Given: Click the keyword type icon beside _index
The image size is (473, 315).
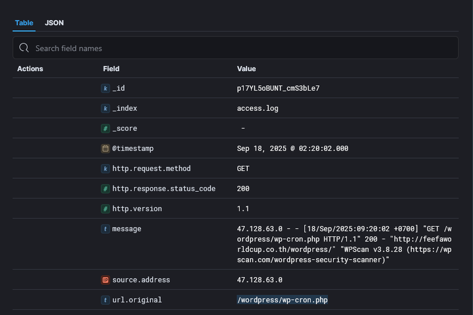Looking at the screenshot, I should point(105,108).
